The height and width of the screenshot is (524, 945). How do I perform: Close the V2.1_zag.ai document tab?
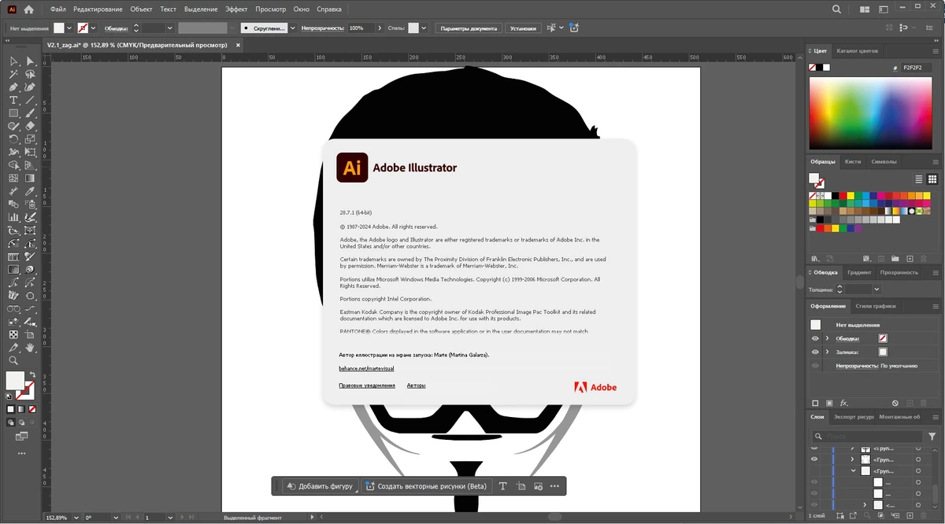239,45
